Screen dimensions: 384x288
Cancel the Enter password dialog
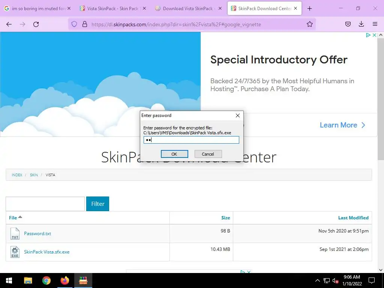click(x=208, y=154)
